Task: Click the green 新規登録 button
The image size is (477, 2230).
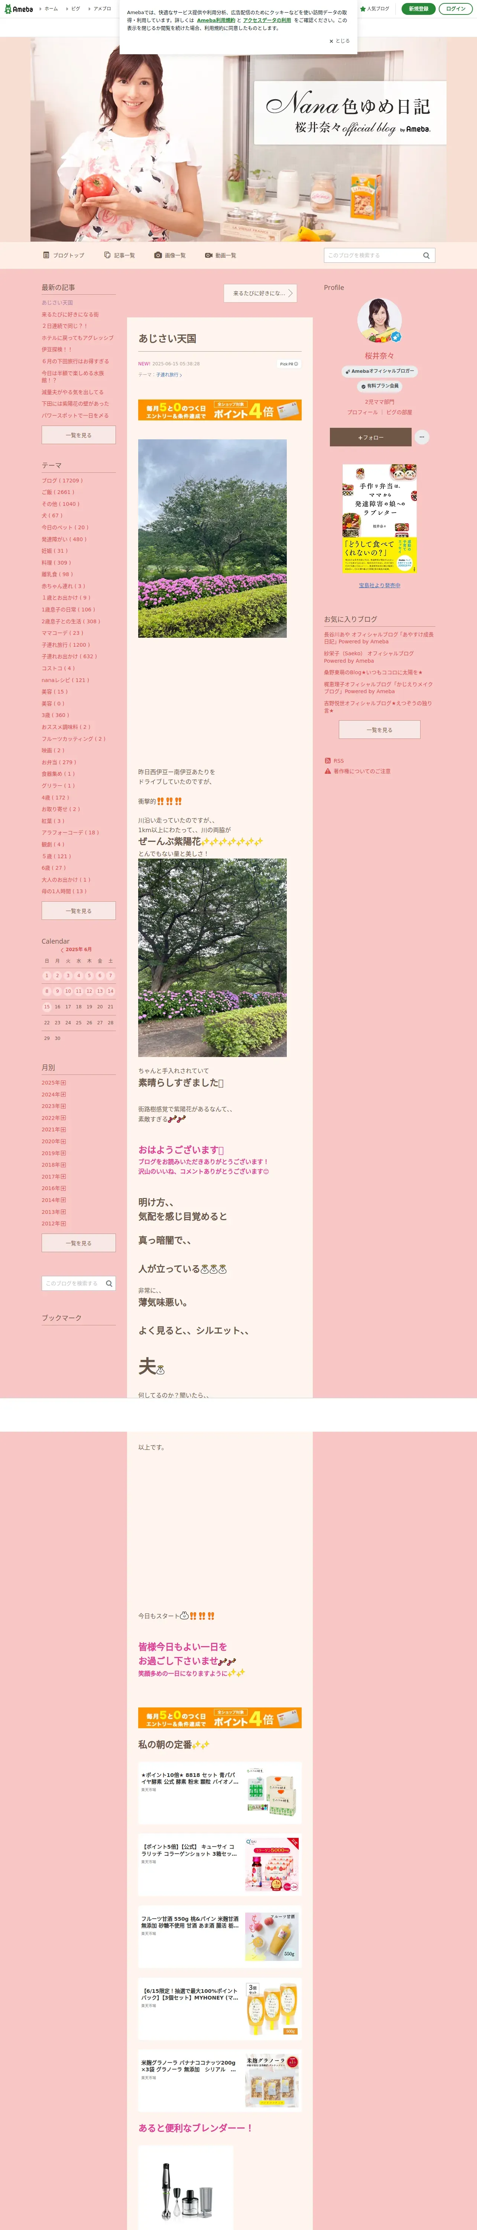Action: [x=418, y=9]
